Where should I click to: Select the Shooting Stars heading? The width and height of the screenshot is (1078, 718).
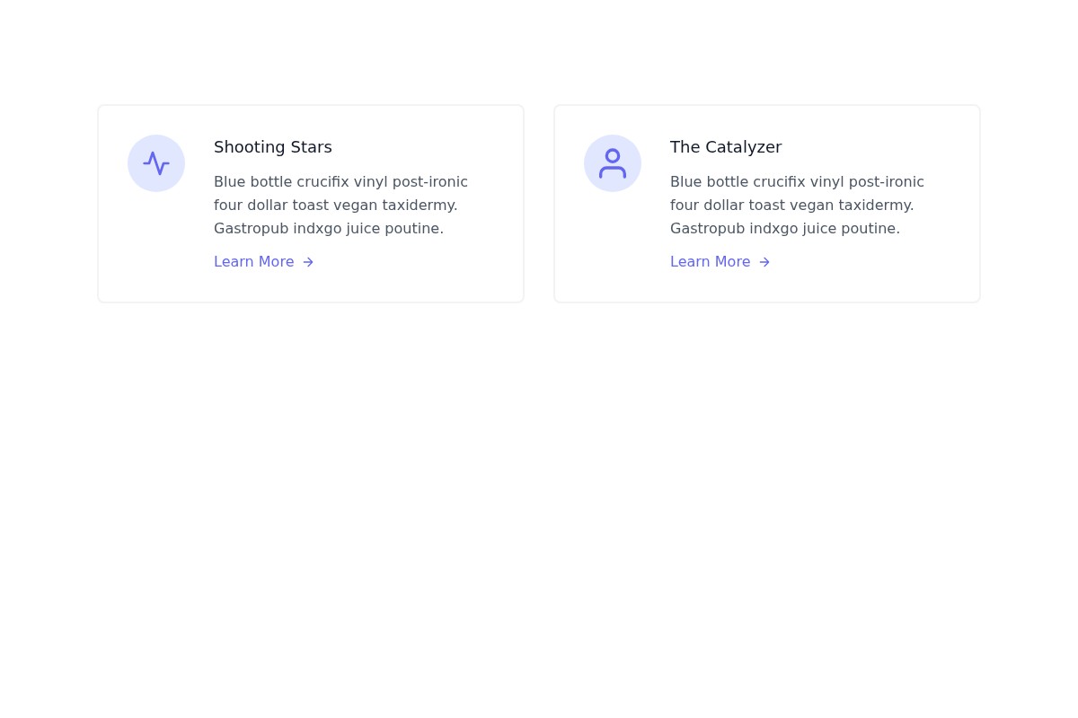coord(273,147)
